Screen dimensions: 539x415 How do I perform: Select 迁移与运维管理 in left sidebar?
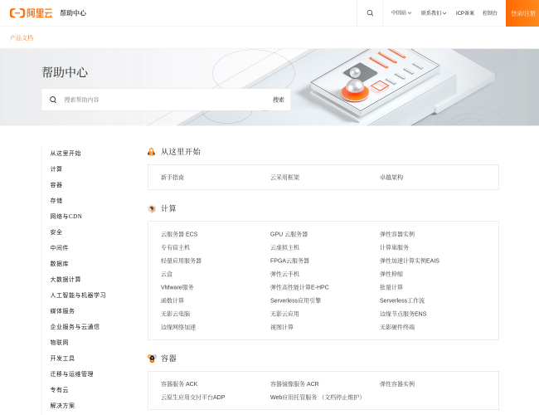[71, 374]
